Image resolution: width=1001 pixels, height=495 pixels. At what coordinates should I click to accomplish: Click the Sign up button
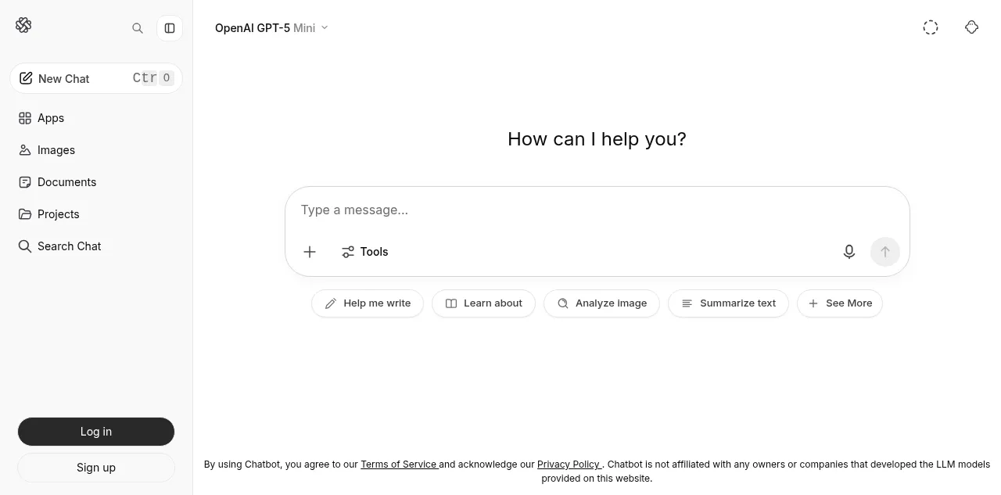[x=96, y=468]
